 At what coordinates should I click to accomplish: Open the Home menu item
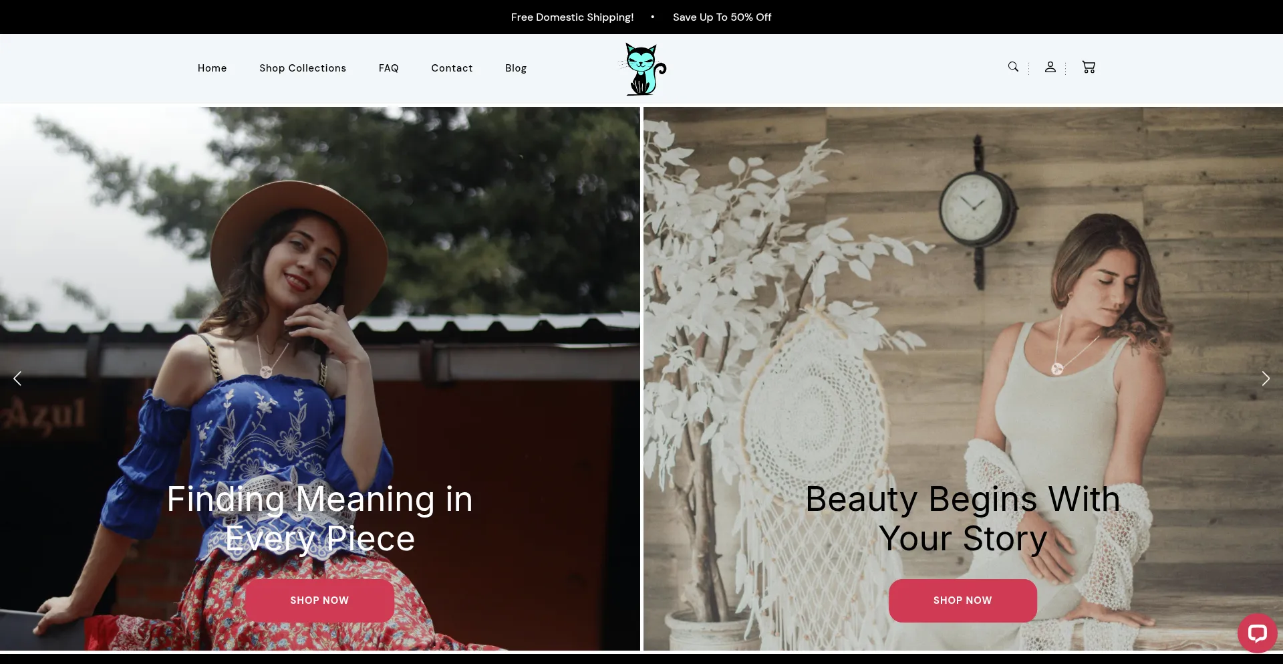[x=212, y=68]
